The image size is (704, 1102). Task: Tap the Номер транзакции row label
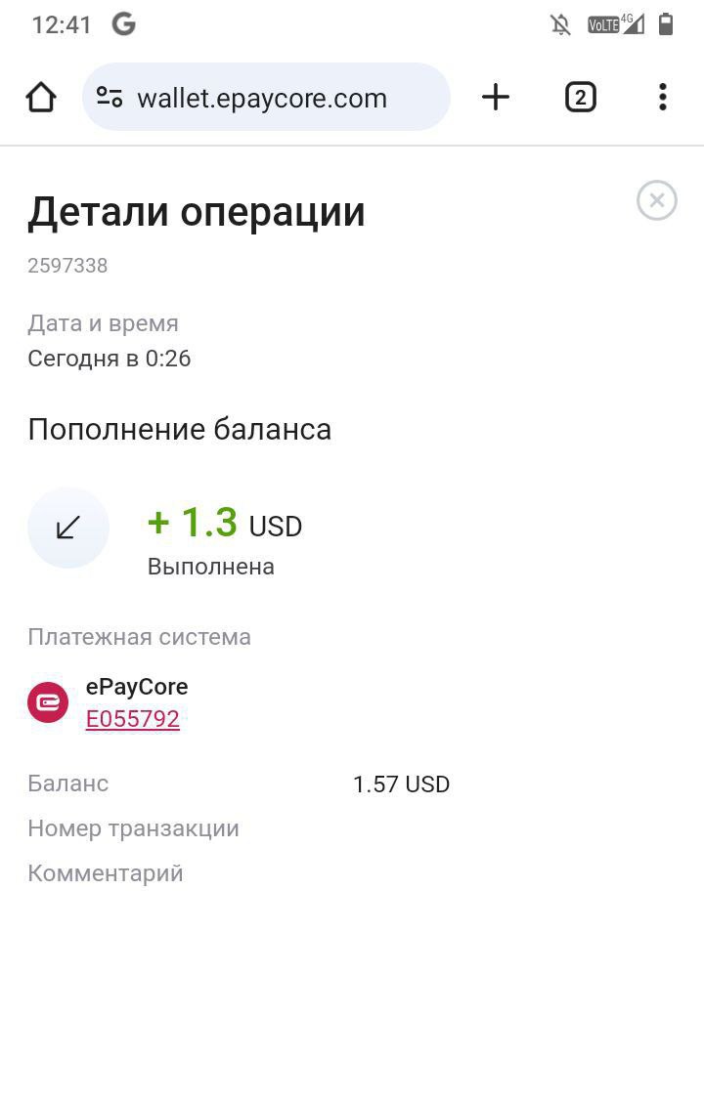[x=134, y=828]
